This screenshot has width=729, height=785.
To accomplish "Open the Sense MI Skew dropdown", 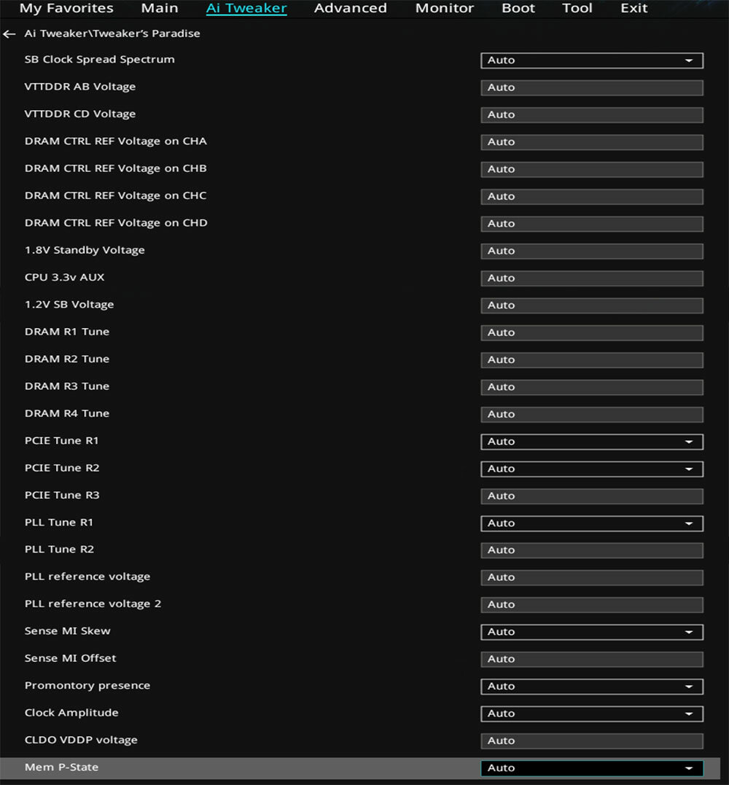I will 592,632.
